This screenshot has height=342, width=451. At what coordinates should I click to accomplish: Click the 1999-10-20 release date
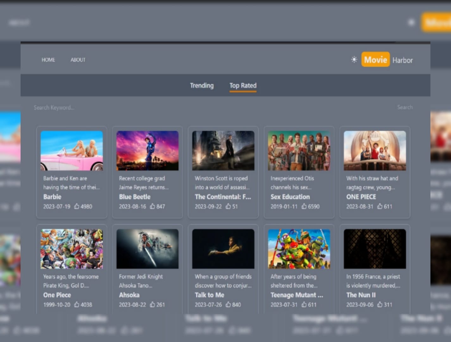(57, 305)
